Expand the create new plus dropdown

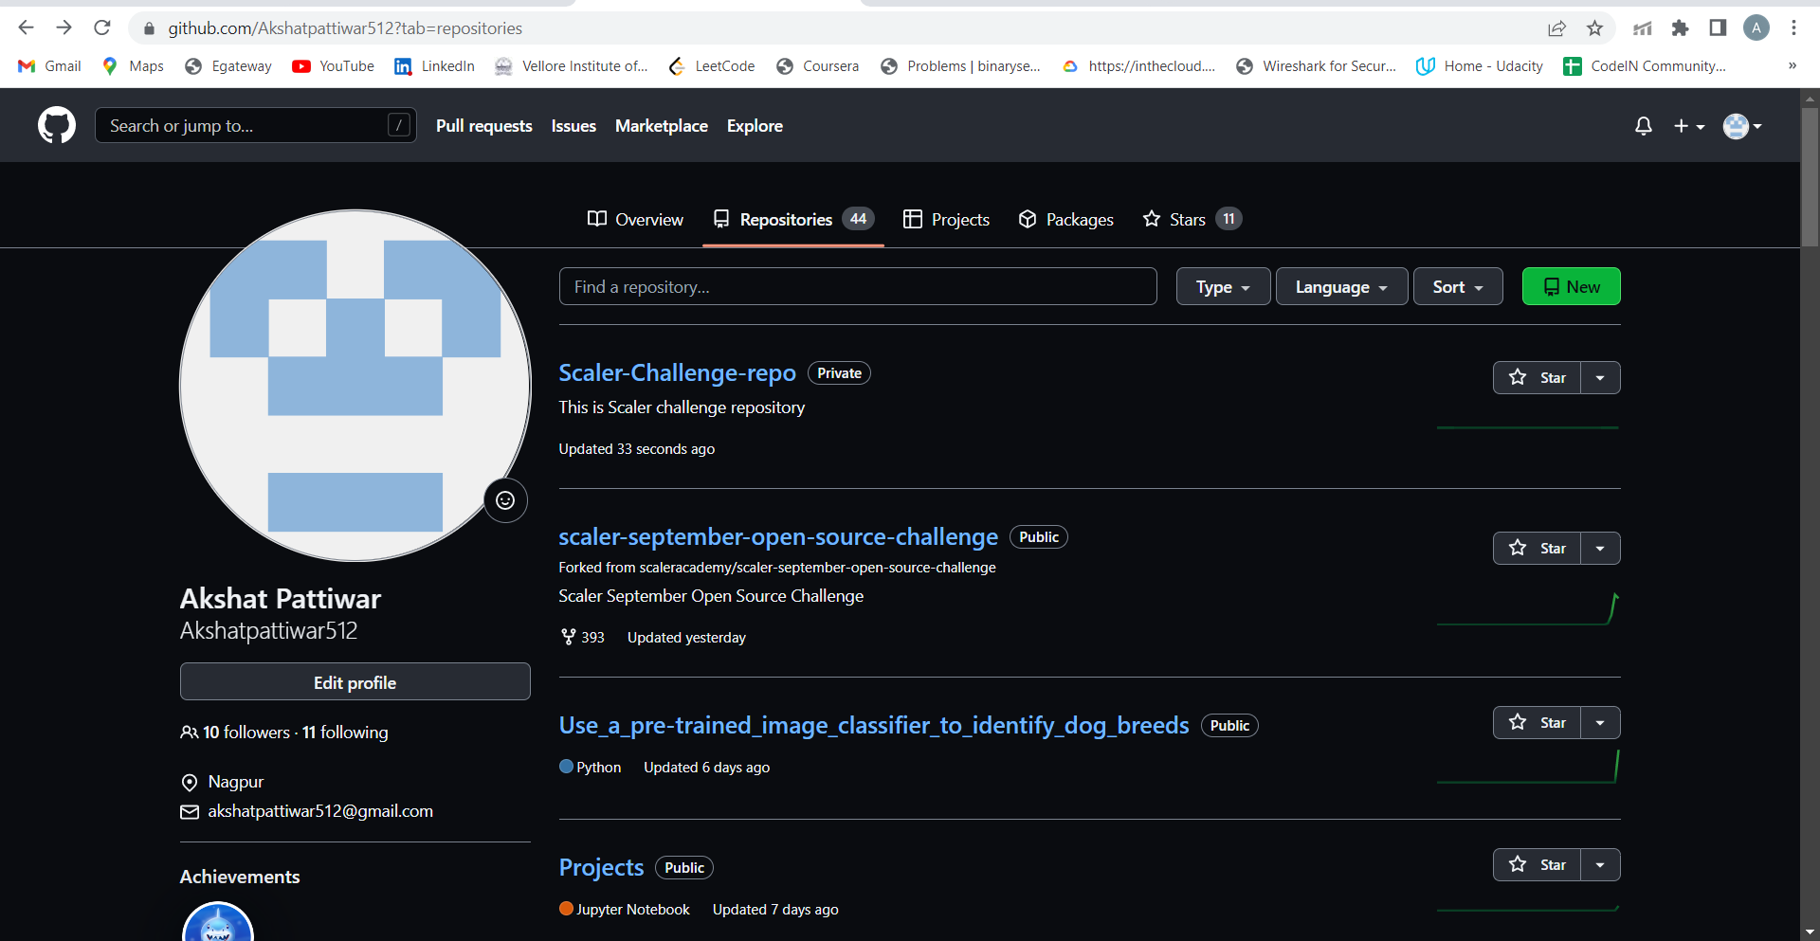[x=1689, y=126]
